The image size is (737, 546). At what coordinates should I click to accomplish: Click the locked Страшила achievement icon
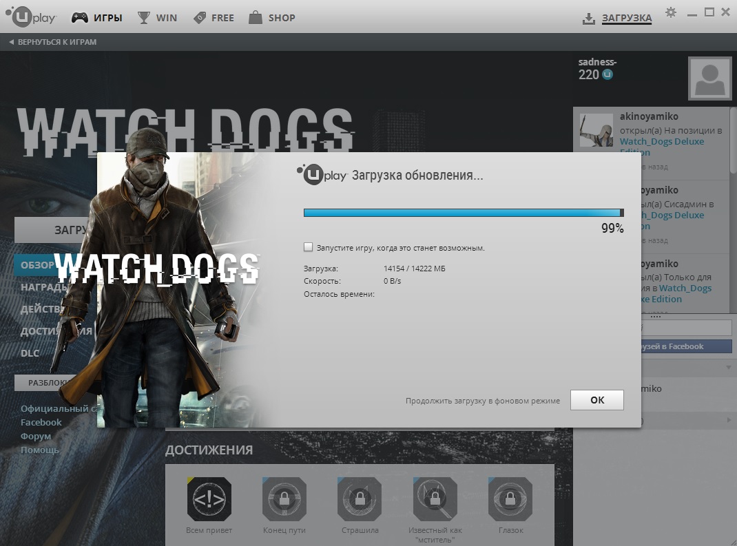pos(360,499)
